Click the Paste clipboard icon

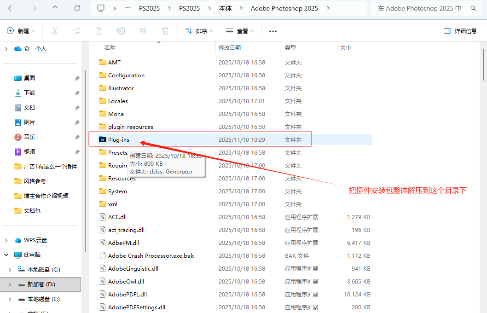pos(99,31)
